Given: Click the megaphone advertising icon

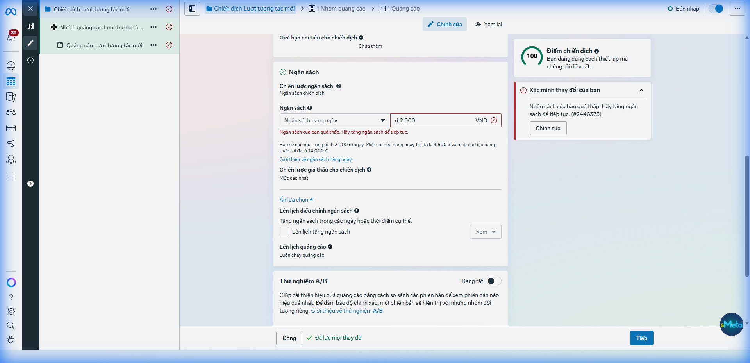Looking at the screenshot, I should tap(11, 144).
